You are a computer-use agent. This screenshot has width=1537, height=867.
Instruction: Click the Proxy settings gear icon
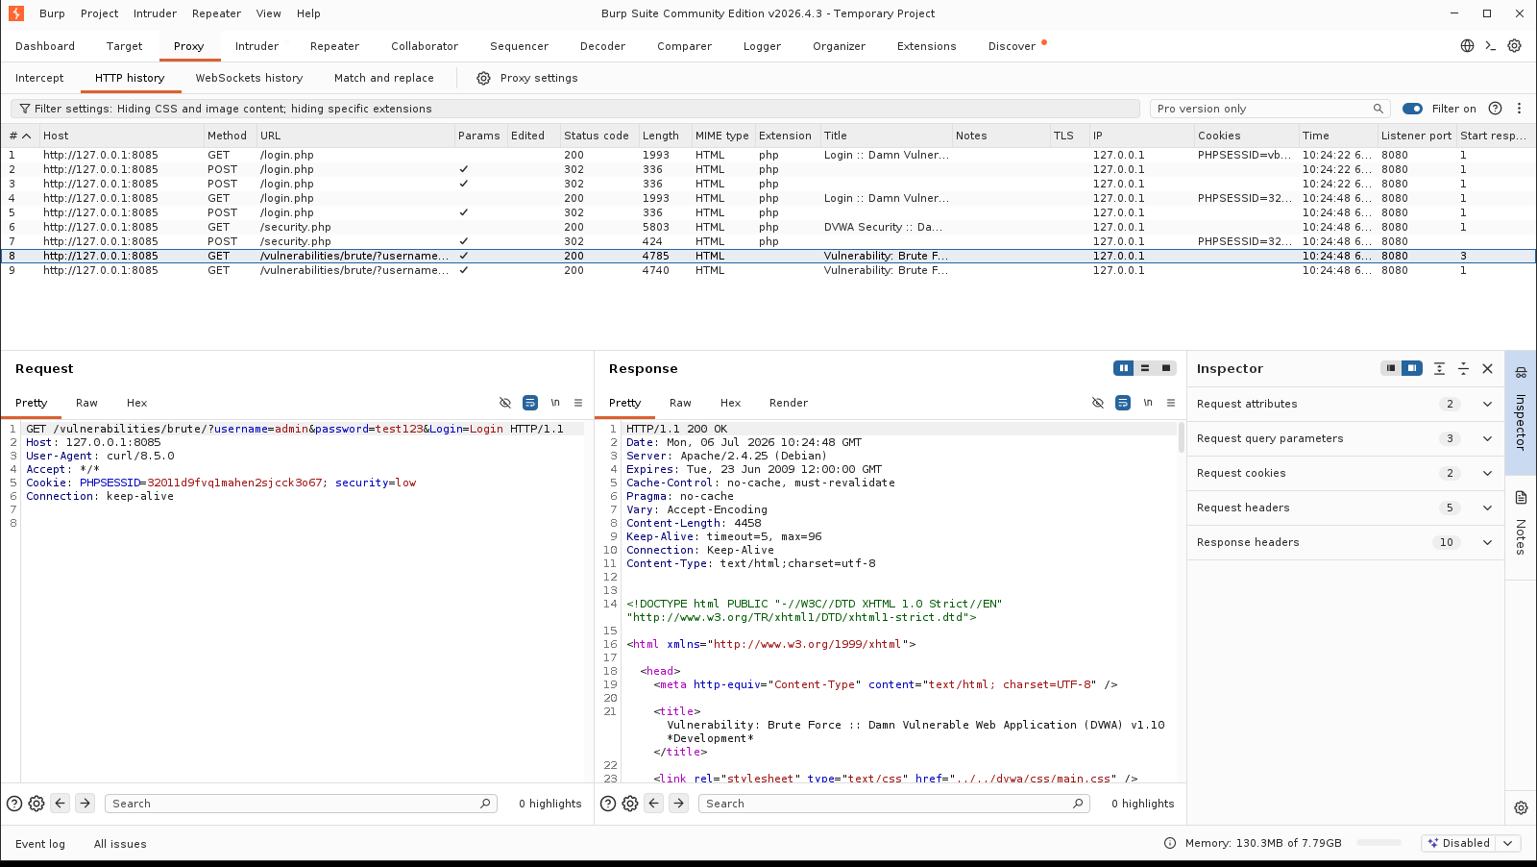[483, 78]
